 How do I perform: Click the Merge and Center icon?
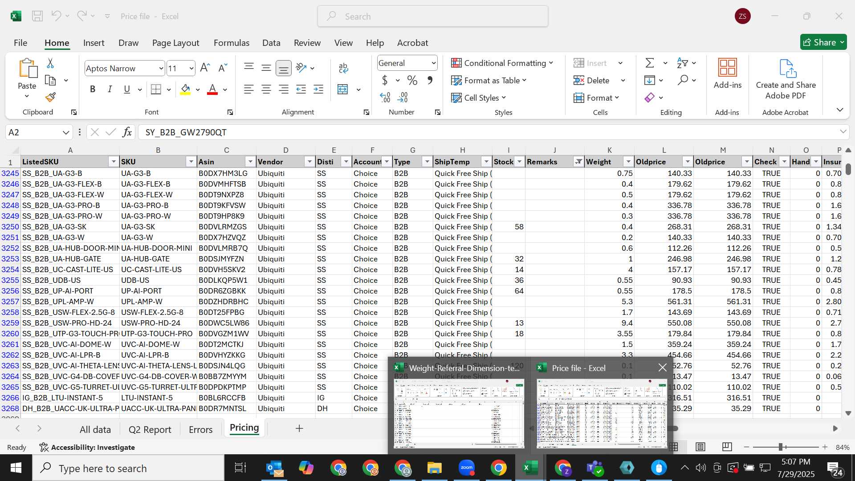point(342,89)
